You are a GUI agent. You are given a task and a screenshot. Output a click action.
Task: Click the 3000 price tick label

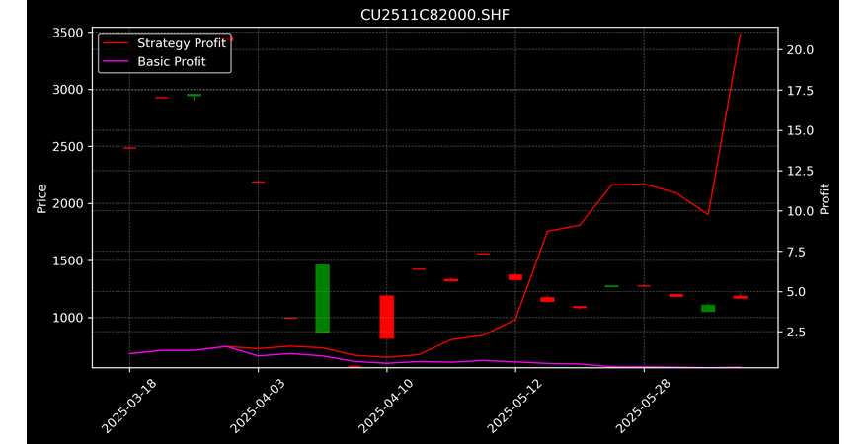pyautogui.click(x=68, y=90)
